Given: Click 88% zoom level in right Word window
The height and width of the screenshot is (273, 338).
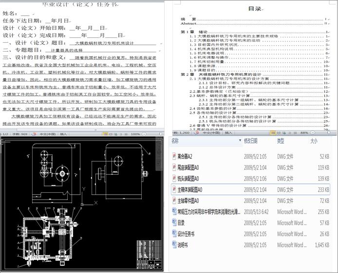Looking at the screenshot, I should pos(304,133).
